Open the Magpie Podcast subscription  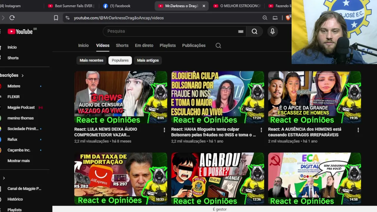(21, 107)
